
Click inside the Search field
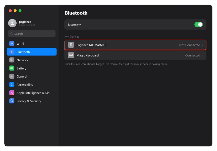point(31,34)
